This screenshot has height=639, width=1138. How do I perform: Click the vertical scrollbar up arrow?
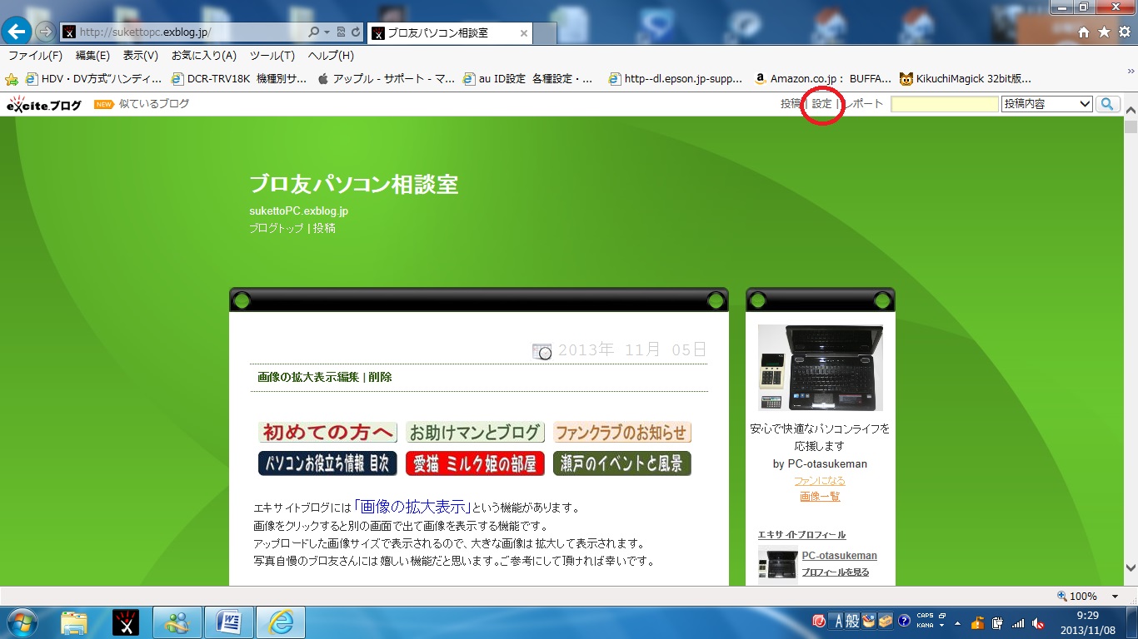tap(1131, 109)
